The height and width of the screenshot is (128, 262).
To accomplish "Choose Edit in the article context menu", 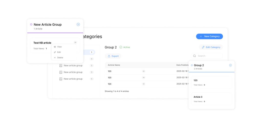I will [59, 52].
